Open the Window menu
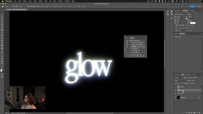Screen dimensions: 203x114 coord(67,1)
